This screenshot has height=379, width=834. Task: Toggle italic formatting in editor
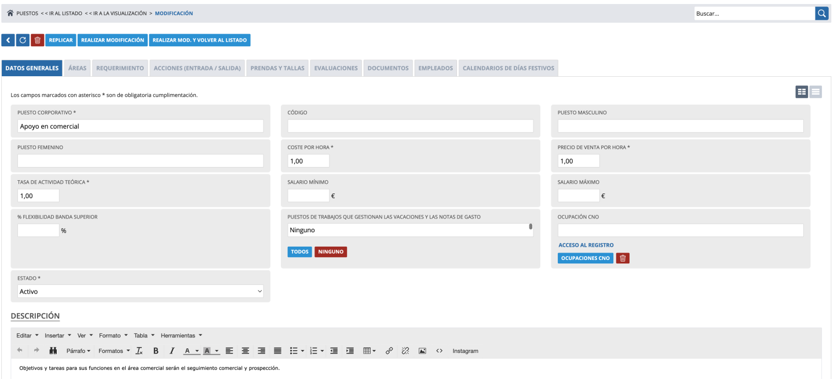[x=172, y=351]
